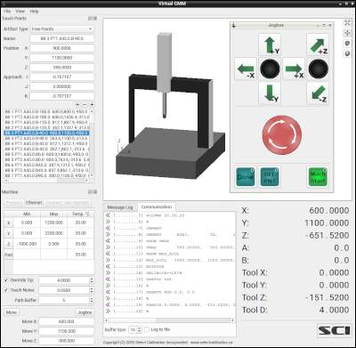Close the Touch Points dock panel
The width and height of the screenshot is (356, 348).
tap(95, 19)
